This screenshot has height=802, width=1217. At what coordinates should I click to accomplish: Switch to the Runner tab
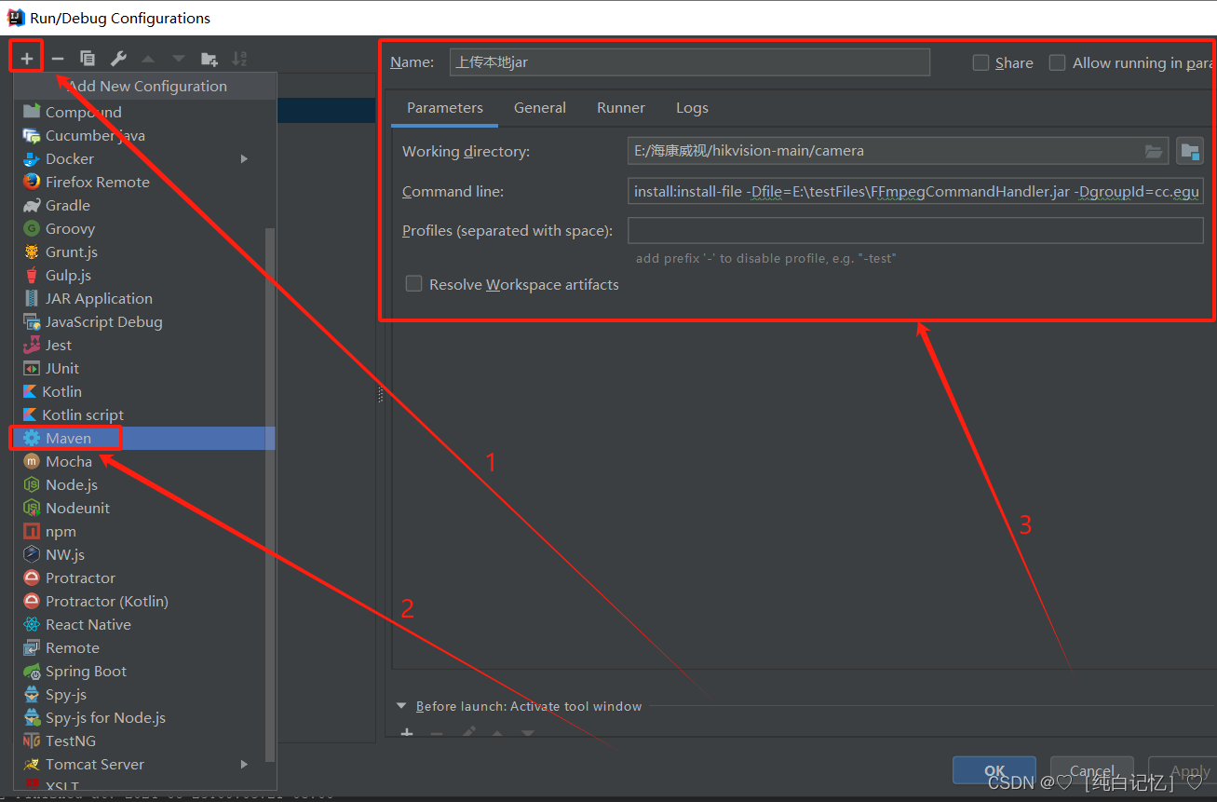tap(621, 108)
